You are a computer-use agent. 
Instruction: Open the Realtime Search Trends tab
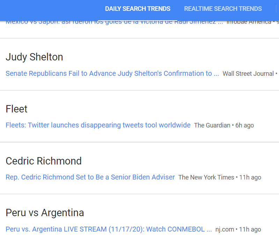pyautogui.click(x=223, y=9)
